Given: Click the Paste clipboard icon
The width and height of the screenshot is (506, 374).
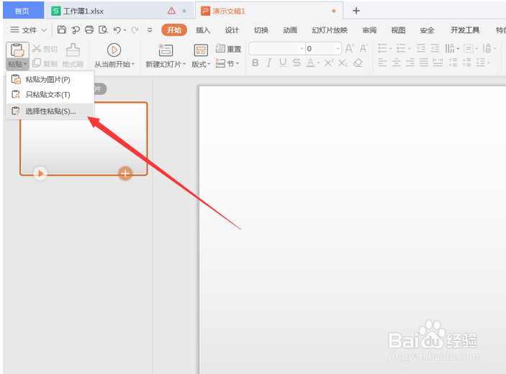Looking at the screenshot, I should 17,50.
